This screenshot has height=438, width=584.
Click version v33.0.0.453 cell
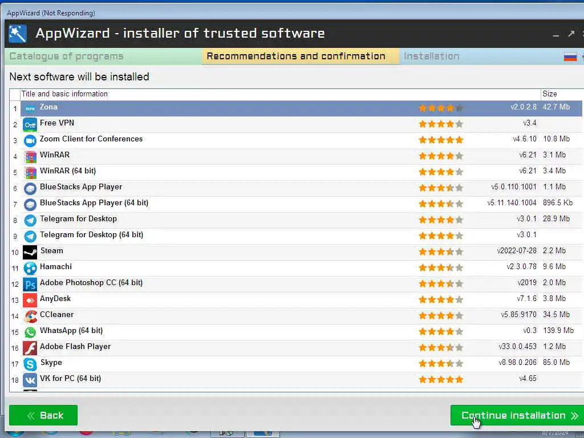pyautogui.click(x=518, y=347)
